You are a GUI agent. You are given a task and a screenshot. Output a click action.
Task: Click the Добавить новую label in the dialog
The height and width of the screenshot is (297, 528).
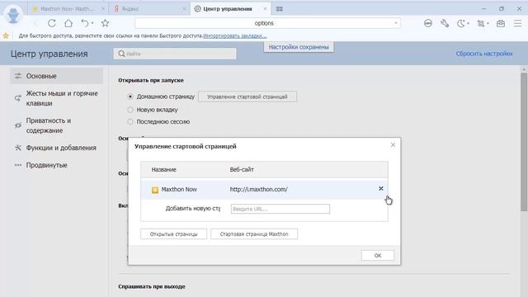tap(193, 209)
